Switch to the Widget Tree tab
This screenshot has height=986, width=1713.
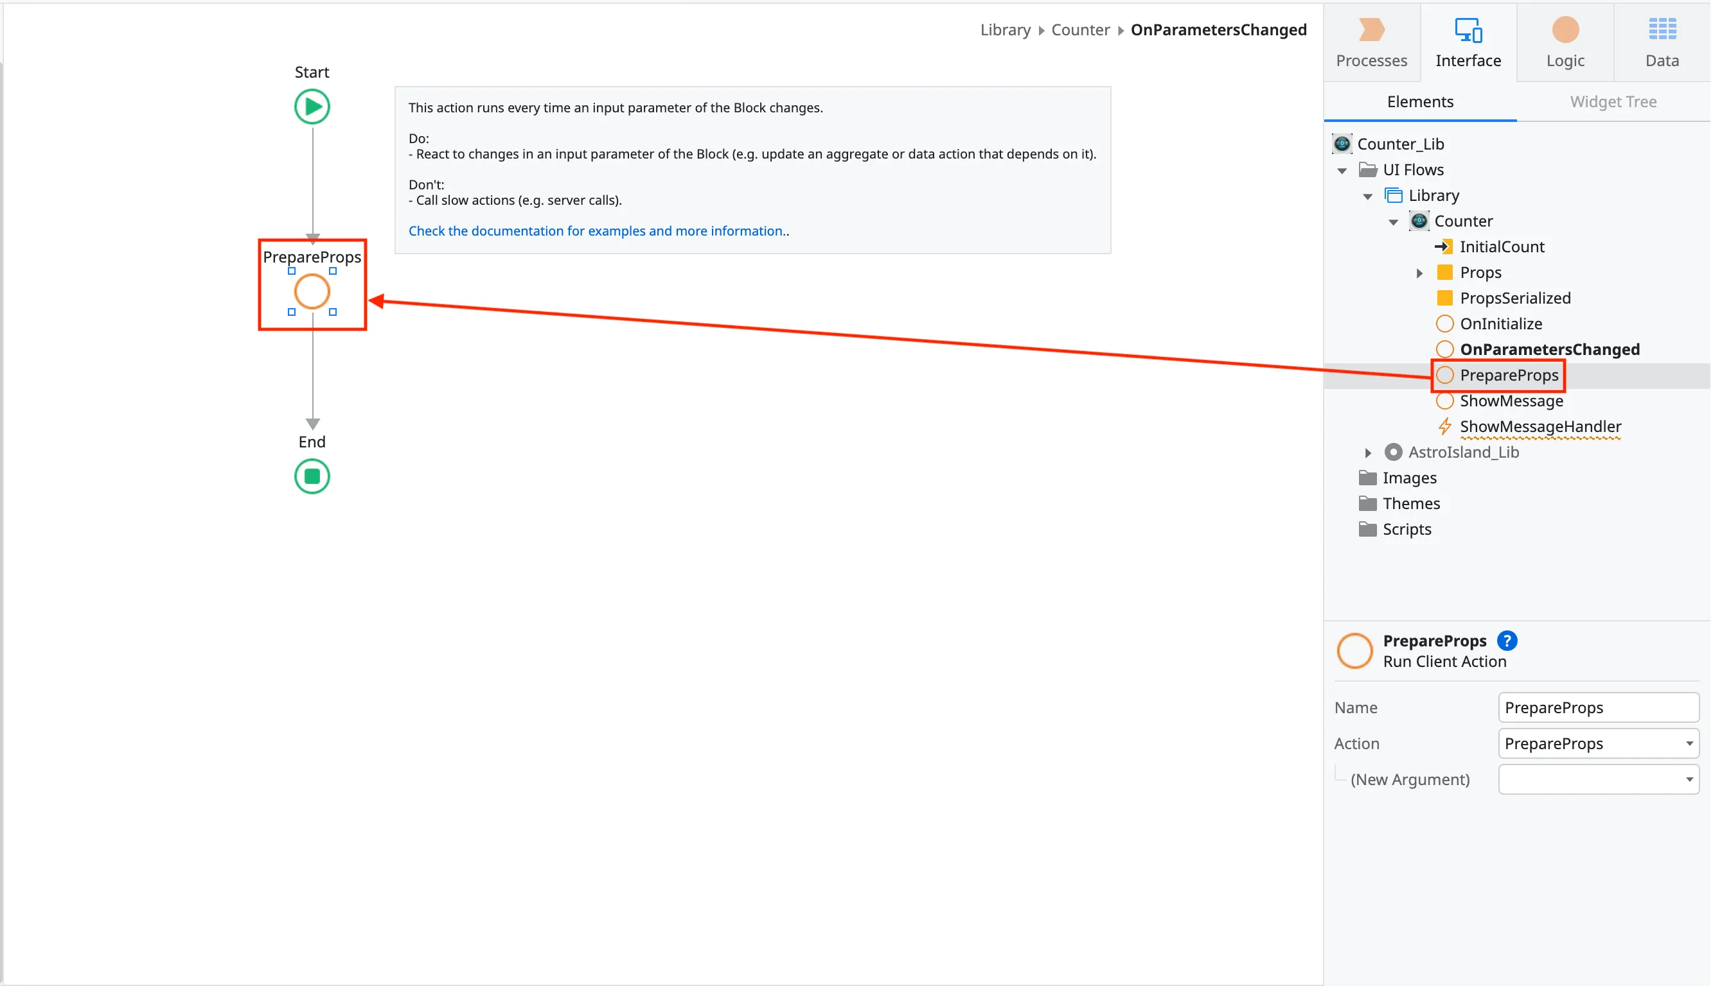click(x=1611, y=101)
